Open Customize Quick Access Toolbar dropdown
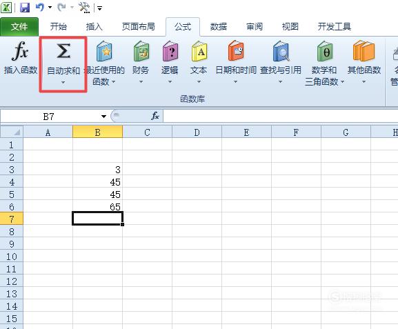The image size is (398, 329). [99, 8]
